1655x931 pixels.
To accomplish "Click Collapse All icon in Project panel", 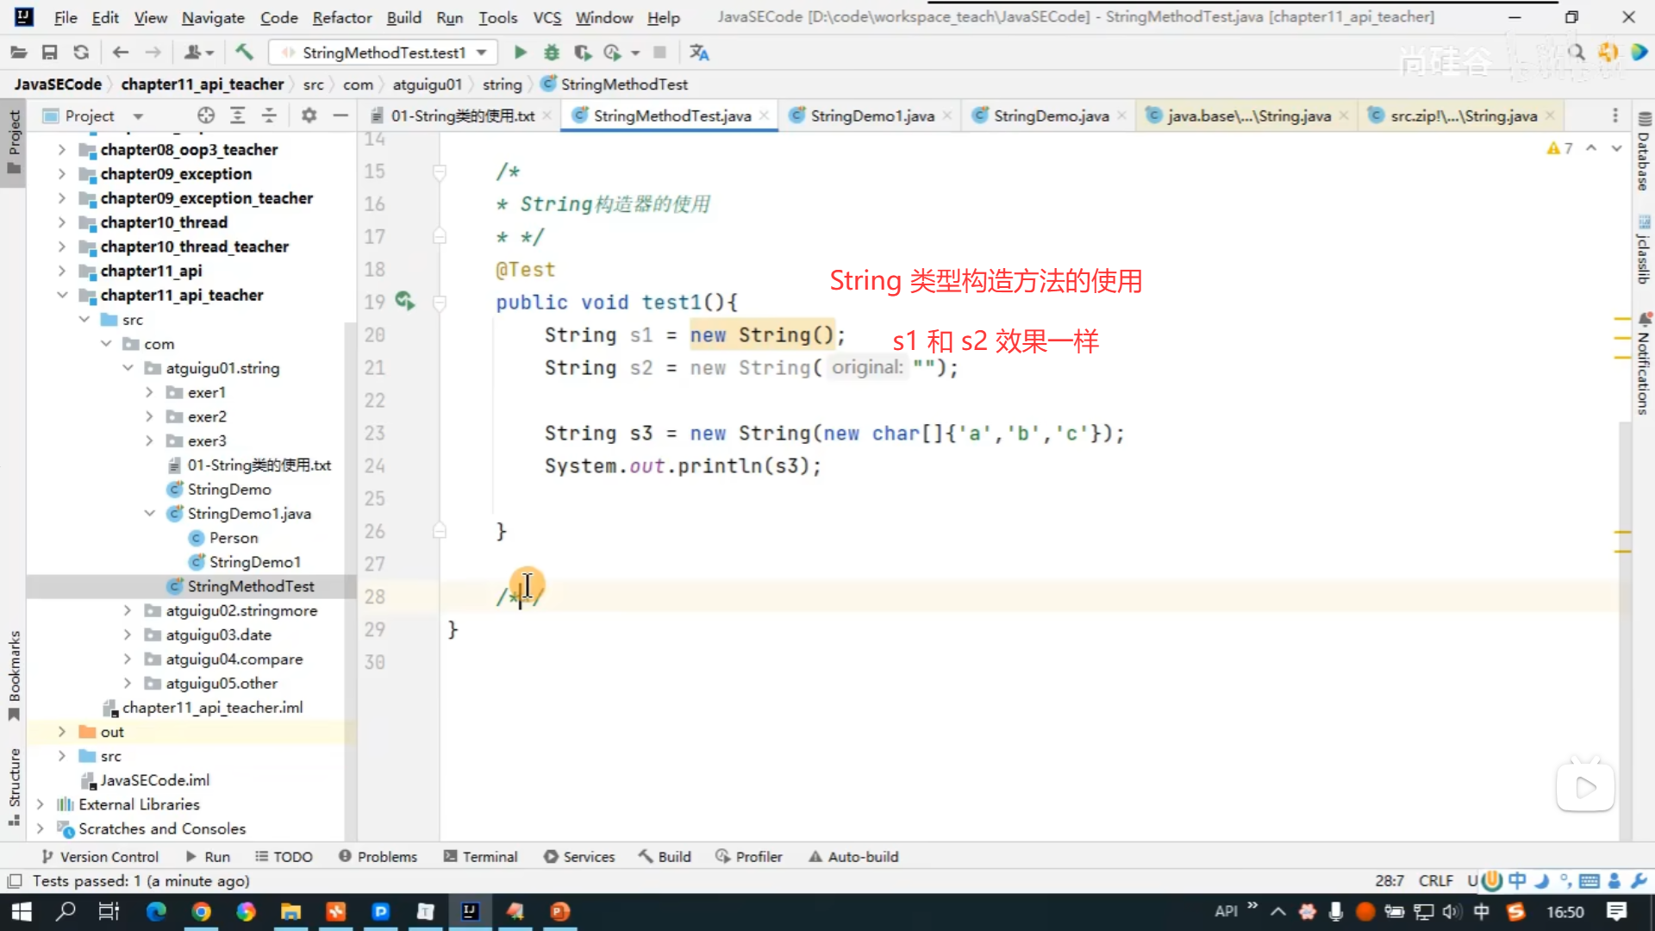I will pos(269,116).
